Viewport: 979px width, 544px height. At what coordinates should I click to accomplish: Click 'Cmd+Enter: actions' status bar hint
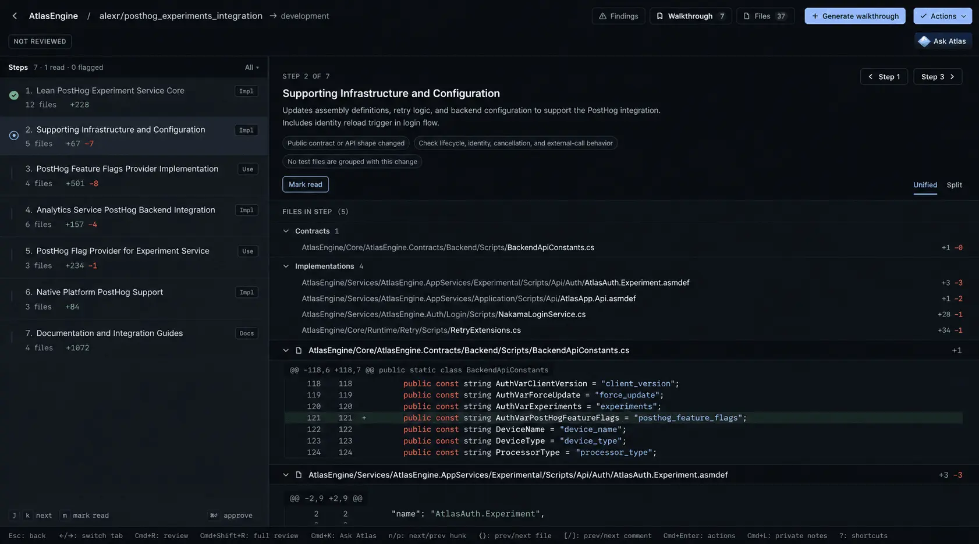pyautogui.click(x=699, y=536)
